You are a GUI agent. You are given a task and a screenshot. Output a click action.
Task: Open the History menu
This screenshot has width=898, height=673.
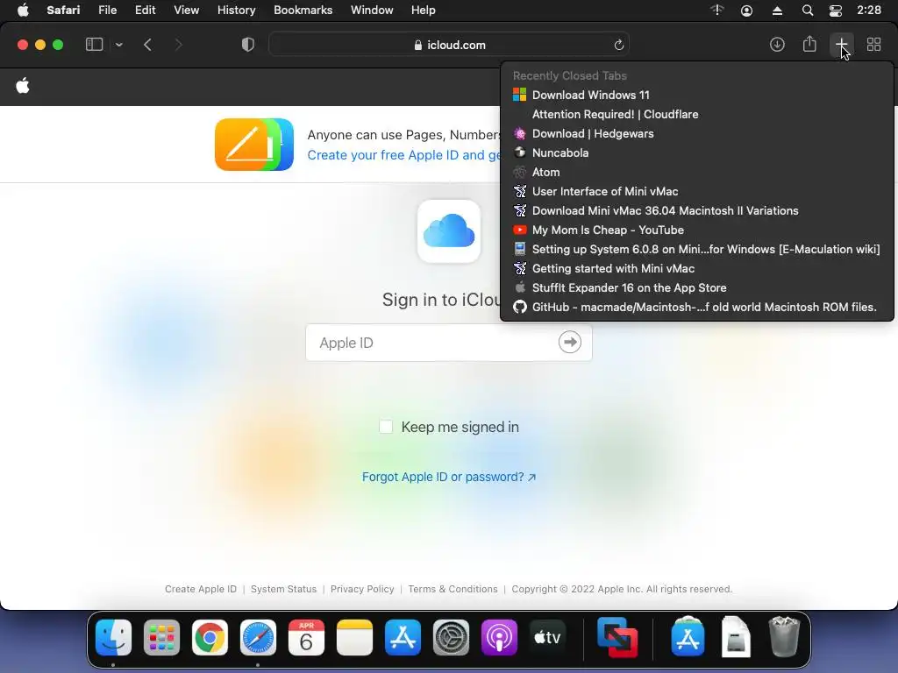(236, 11)
